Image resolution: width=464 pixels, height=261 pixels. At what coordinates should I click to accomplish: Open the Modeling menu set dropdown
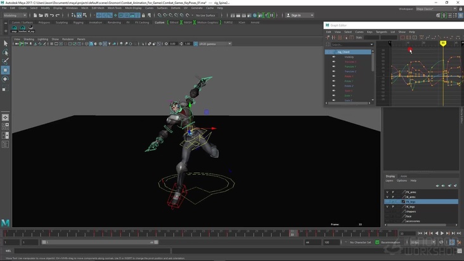point(15,15)
